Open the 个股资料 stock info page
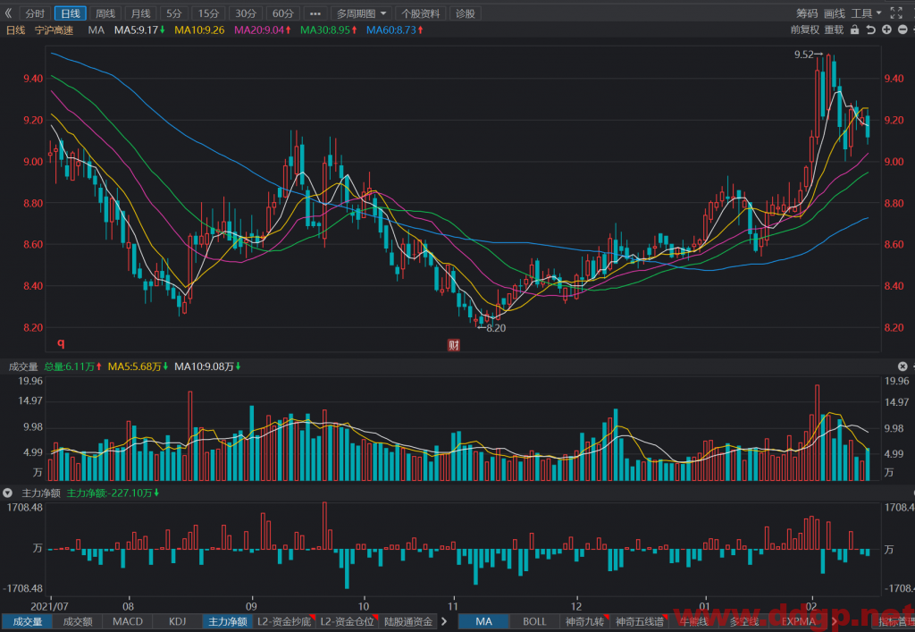The width and height of the screenshot is (915, 632). pos(421,13)
